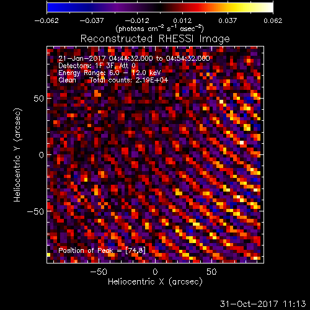Click the colorbar value '0.012'
Image resolution: width=310 pixels, height=310 pixels.
(182, 20)
